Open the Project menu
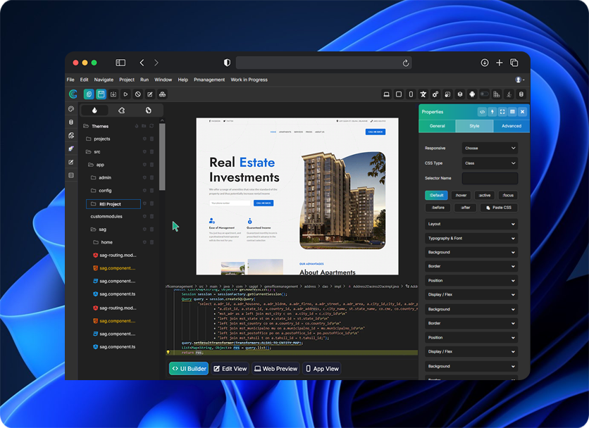Image resolution: width=589 pixels, height=428 pixels. pyautogui.click(x=127, y=80)
